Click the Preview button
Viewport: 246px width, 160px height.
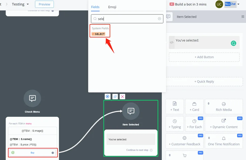45,4
